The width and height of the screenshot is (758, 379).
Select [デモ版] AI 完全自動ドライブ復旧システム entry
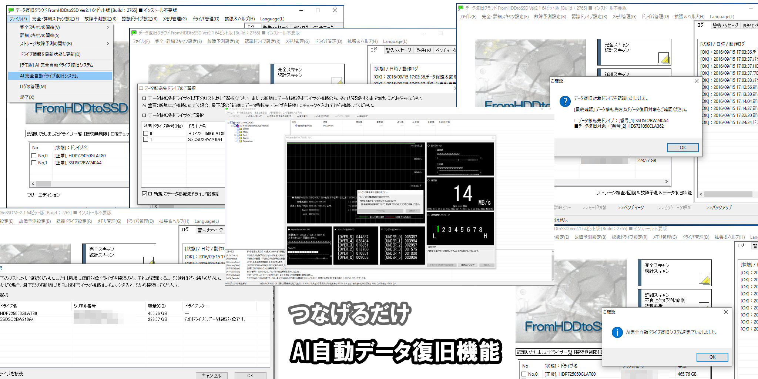[x=60, y=65]
